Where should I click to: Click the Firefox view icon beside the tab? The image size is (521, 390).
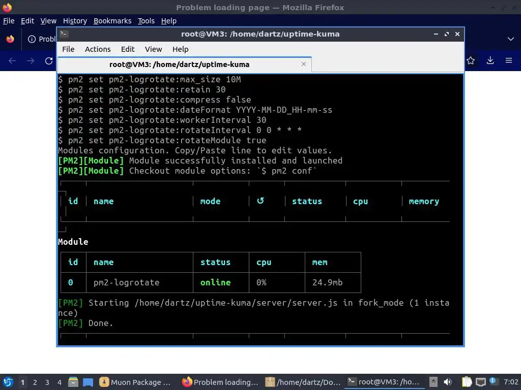pos(10,39)
